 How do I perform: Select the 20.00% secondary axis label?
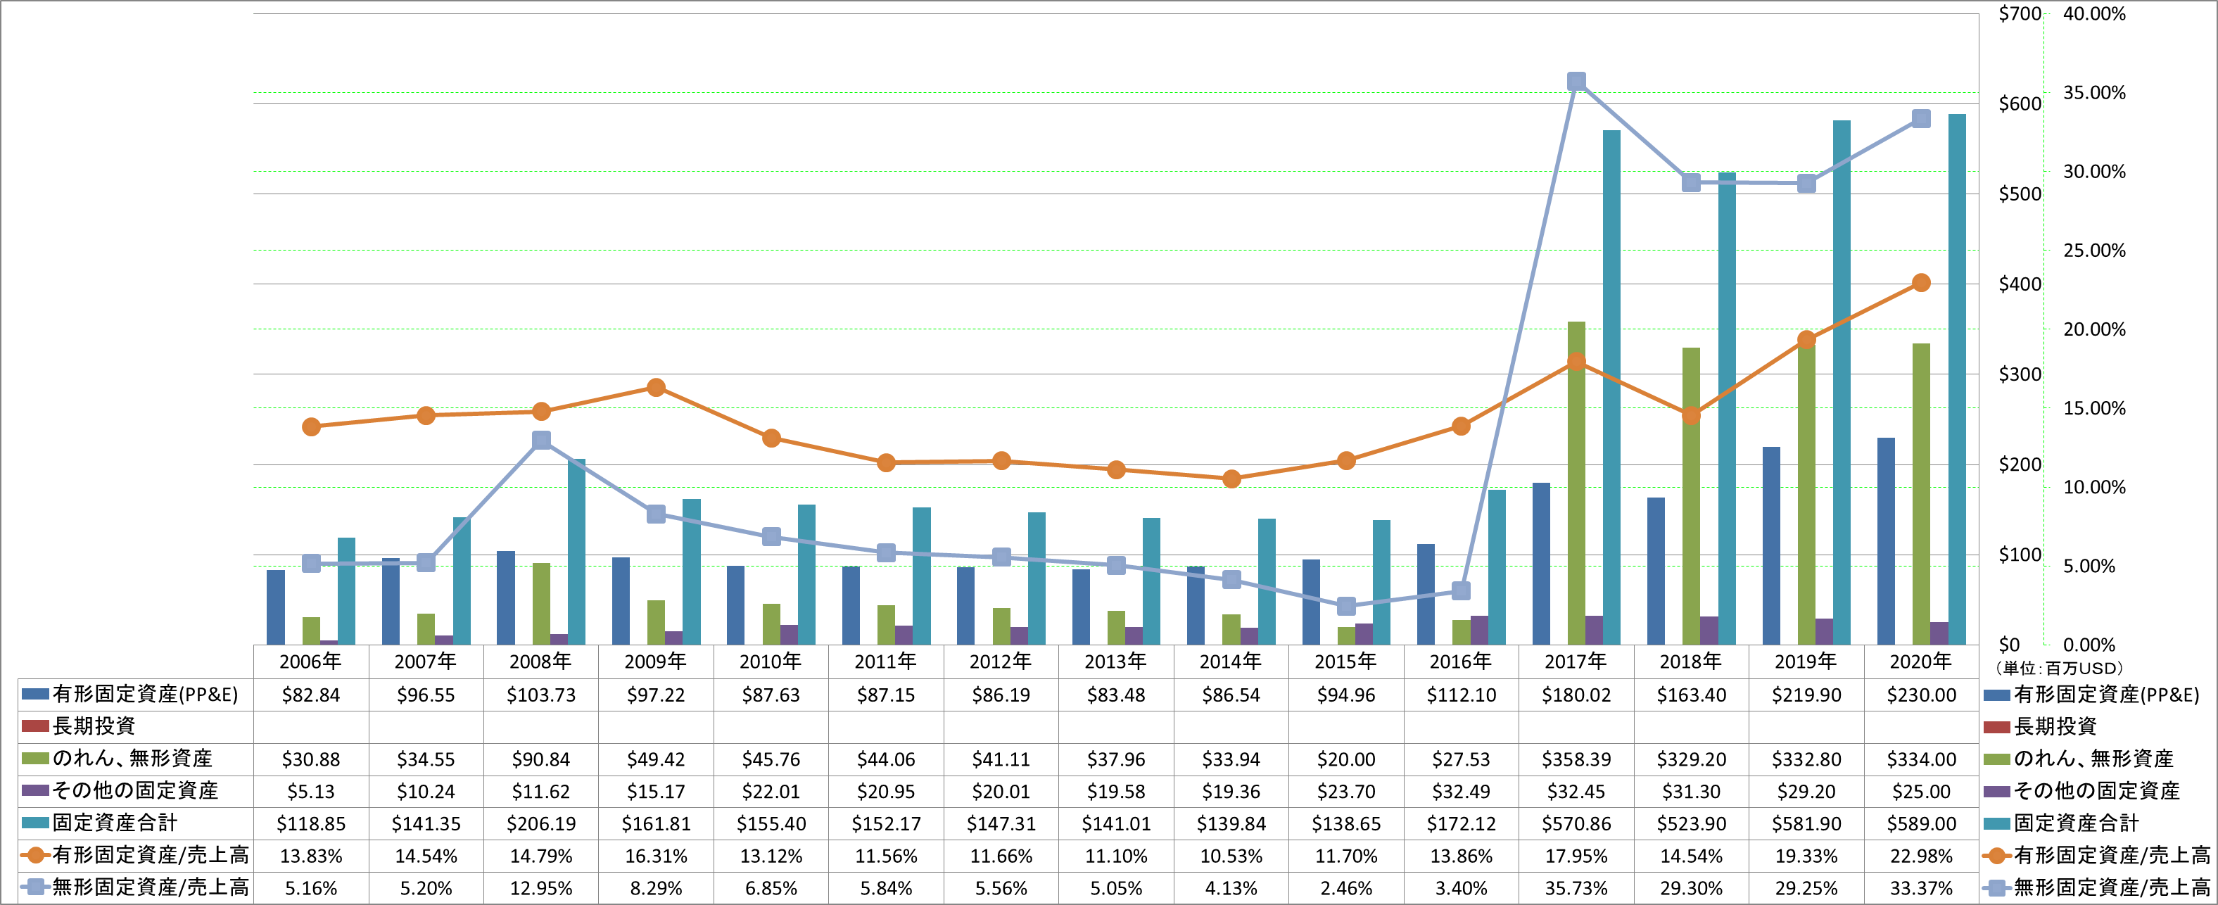2094,329
